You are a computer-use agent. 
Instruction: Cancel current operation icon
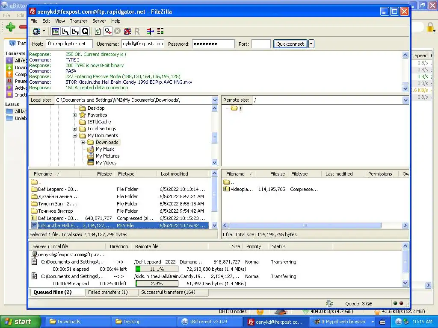tap(118, 31)
